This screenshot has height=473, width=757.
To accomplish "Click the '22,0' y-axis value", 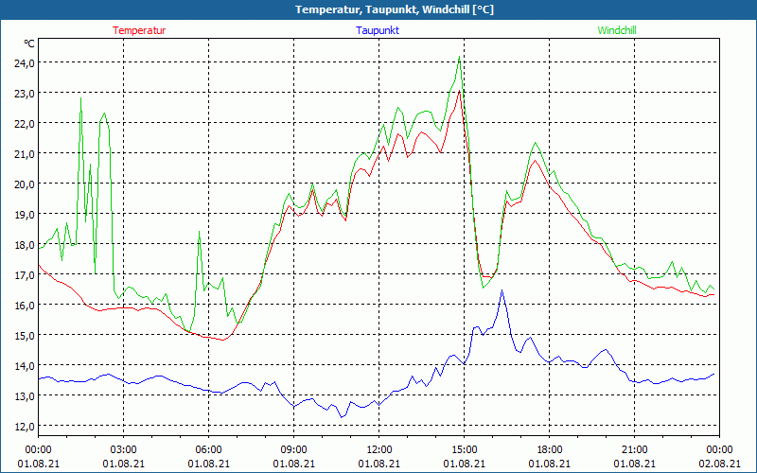I will (25, 124).
